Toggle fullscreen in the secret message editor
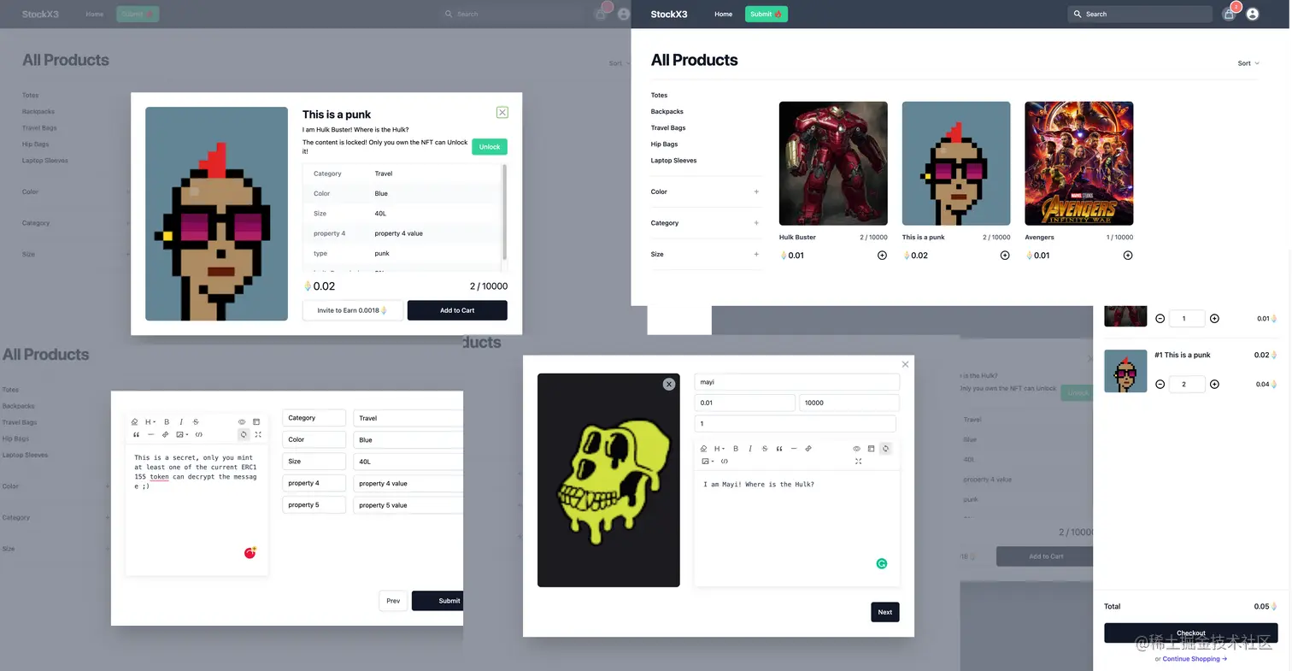Screen dimensions: 1292x671 pos(258,435)
